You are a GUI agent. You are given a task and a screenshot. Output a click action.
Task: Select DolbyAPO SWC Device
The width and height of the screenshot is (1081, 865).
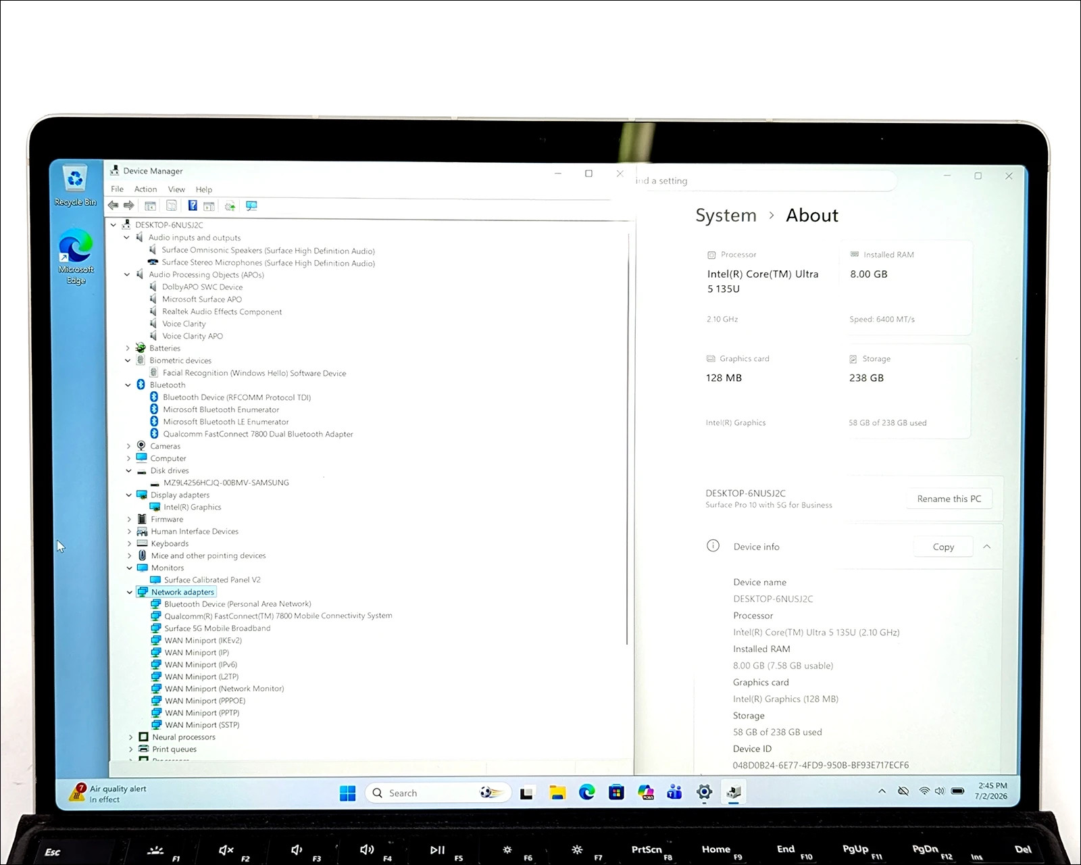tap(202, 287)
